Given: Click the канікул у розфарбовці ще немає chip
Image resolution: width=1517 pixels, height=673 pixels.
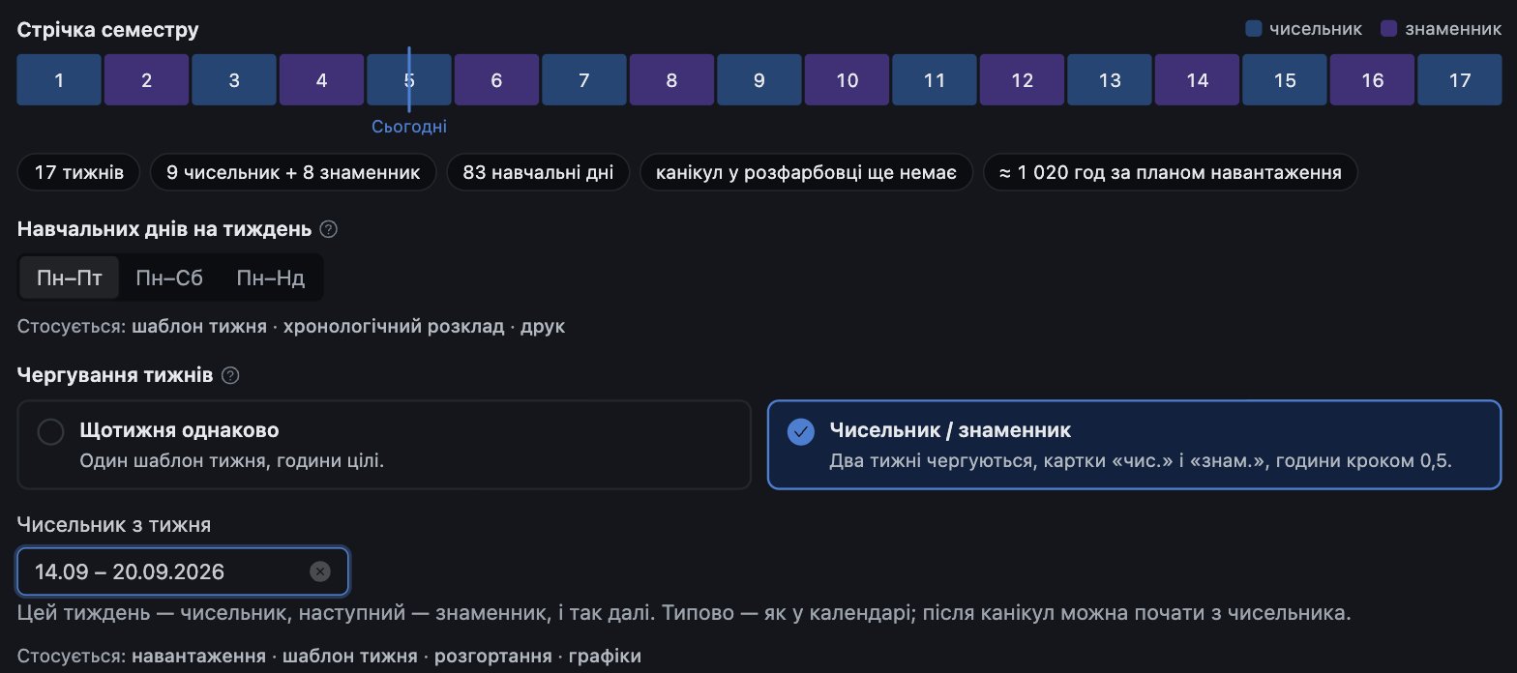Looking at the screenshot, I should pos(807,173).
